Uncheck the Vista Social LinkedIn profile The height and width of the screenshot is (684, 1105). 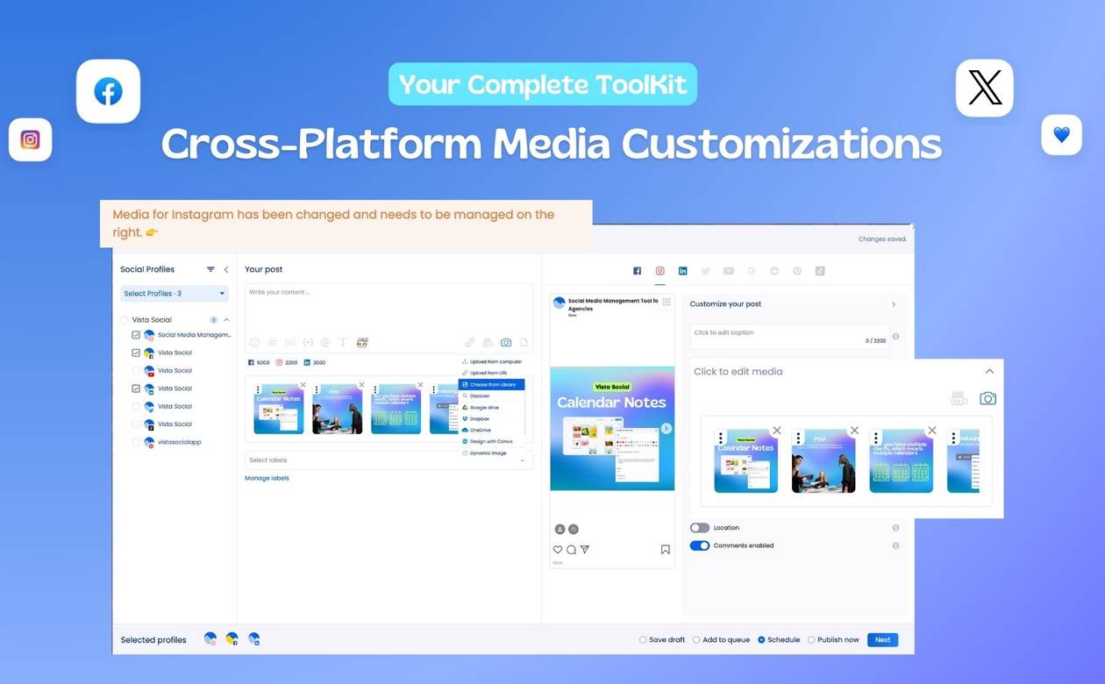(x=136, y=388)
